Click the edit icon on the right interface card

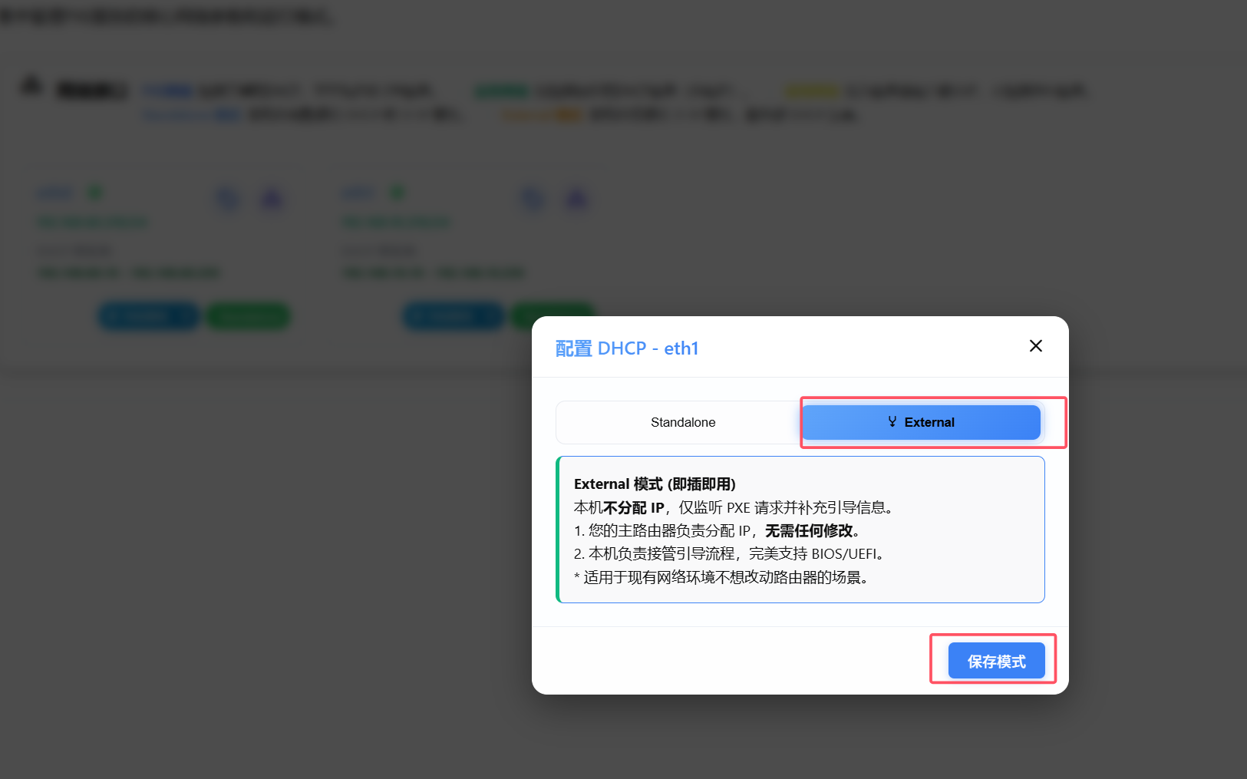pyautogui.click(x=576, y=199)
